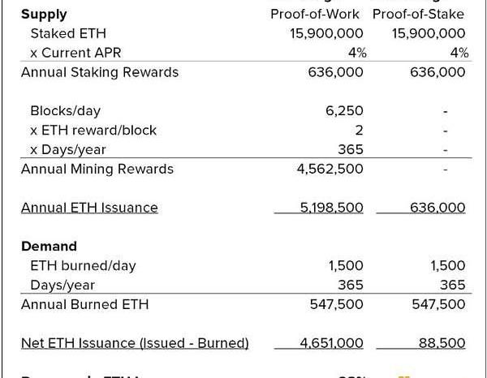Click the Annual Burned ETH label
487x378 pixels.
tap(84, 304)
